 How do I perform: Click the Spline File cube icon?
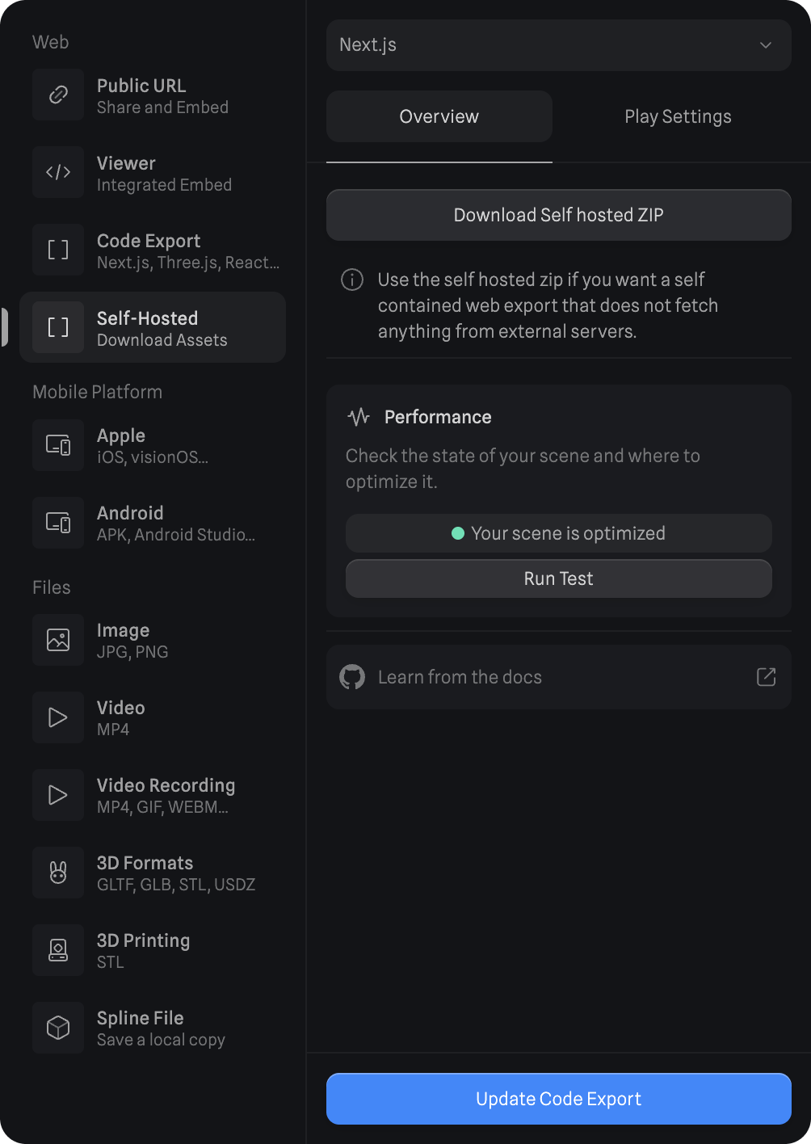click(58, 1028)
